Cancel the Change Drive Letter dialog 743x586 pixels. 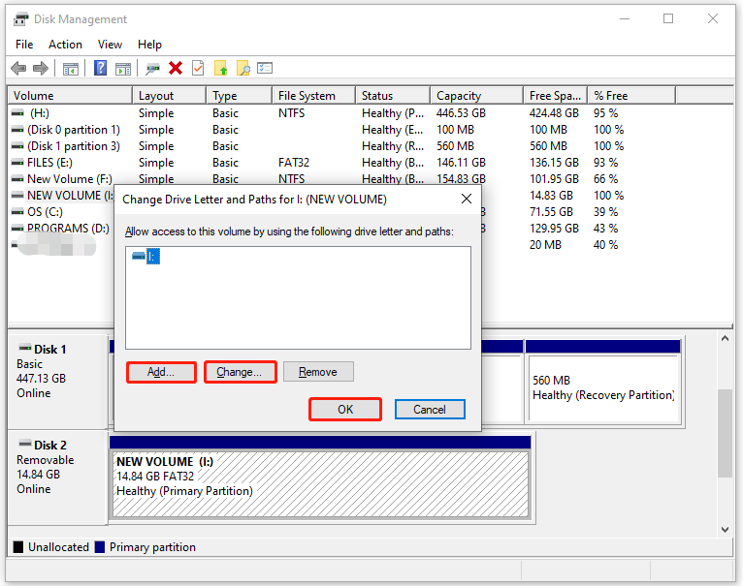click(x=430, y=410)
